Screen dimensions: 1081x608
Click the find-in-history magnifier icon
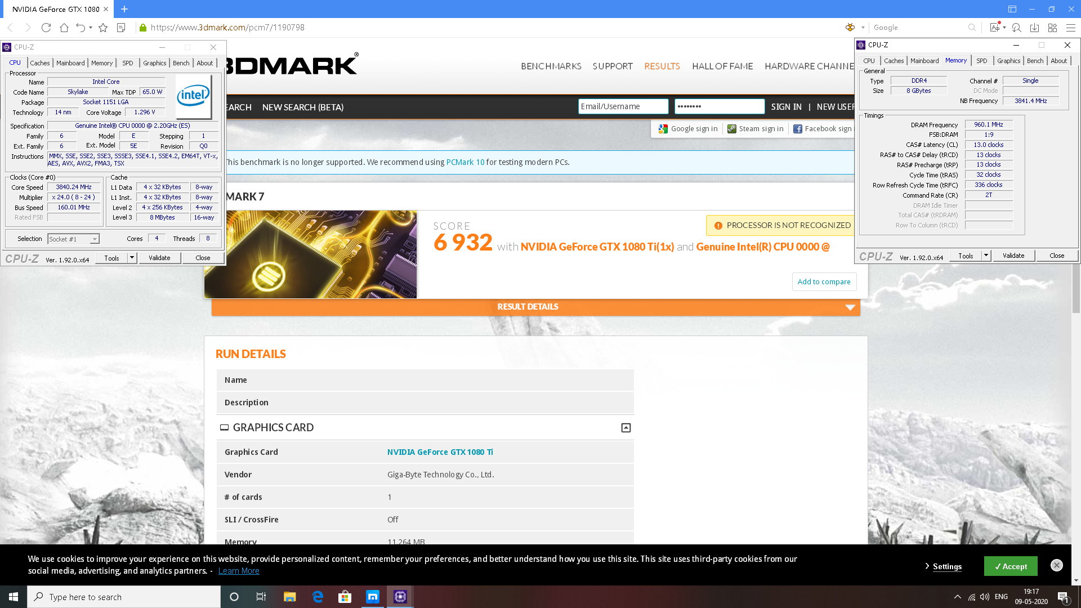pyautogui.click(x=1016, y=28)
